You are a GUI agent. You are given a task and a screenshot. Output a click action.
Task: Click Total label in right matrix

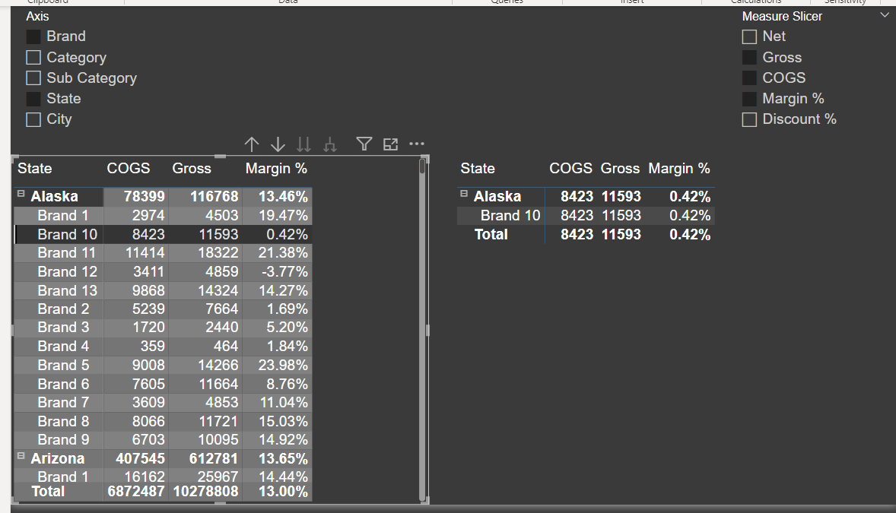tap(491, 234)
